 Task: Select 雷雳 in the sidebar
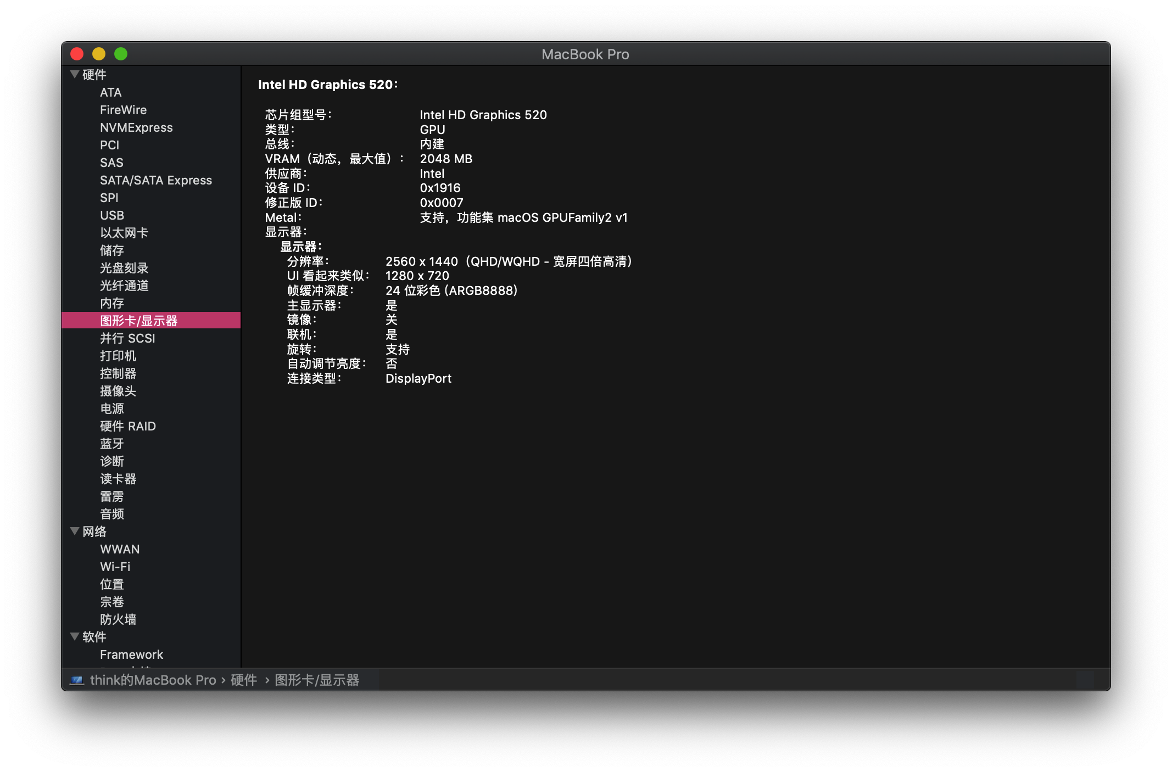point(112,496)
